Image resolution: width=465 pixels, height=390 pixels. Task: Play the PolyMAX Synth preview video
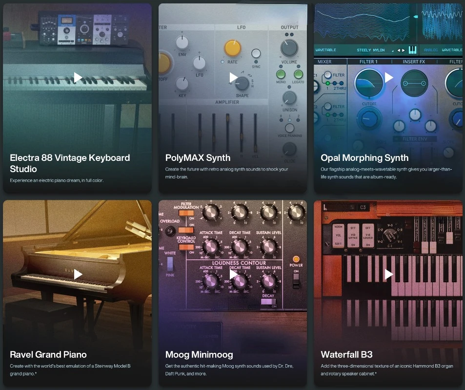click(233, 78)
